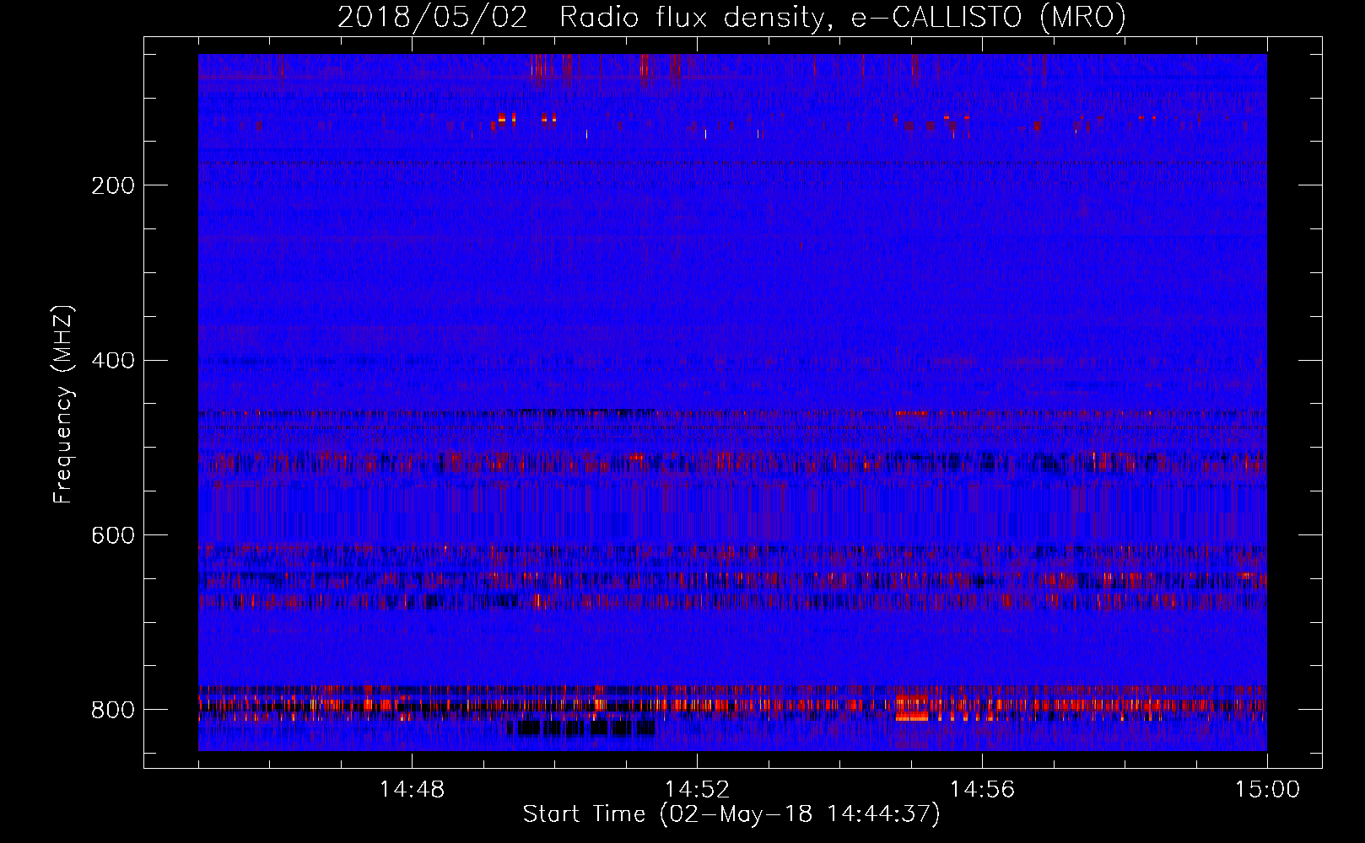Click the '600' frequency tick label
Viewport: 1365px width, 843px height.
coord(113,536)
